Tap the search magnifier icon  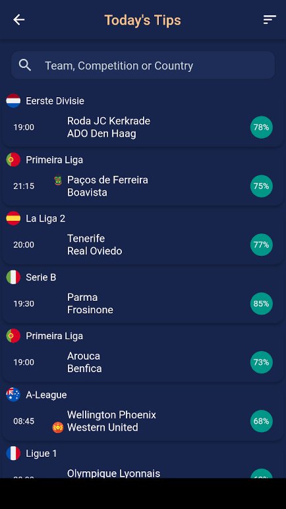pyautogui.click(x=25, y=65)
